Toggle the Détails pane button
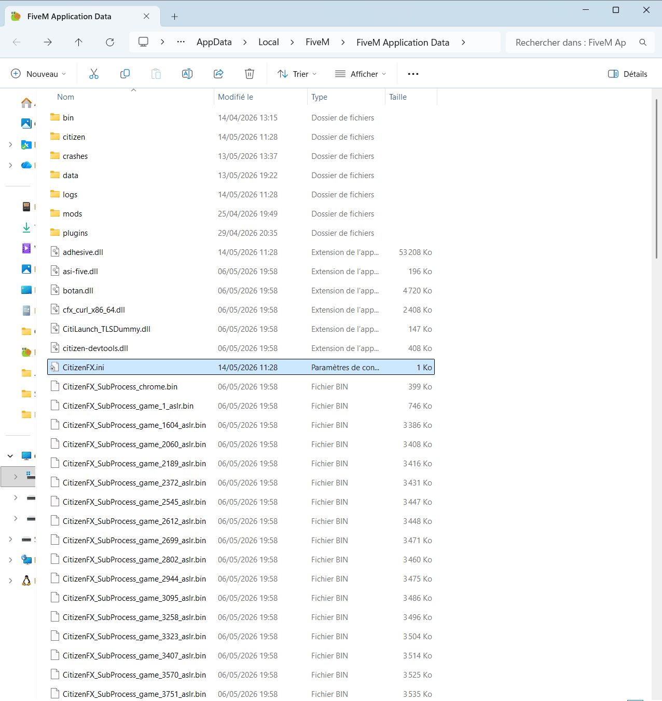 [628, 74]
